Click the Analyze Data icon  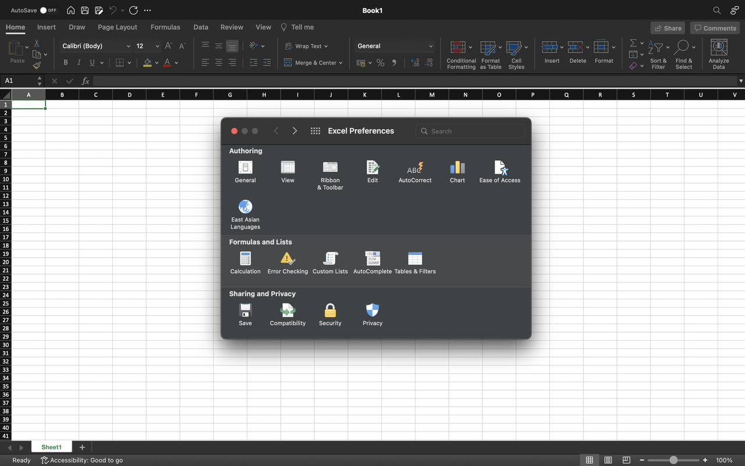[x=719, y=55]
